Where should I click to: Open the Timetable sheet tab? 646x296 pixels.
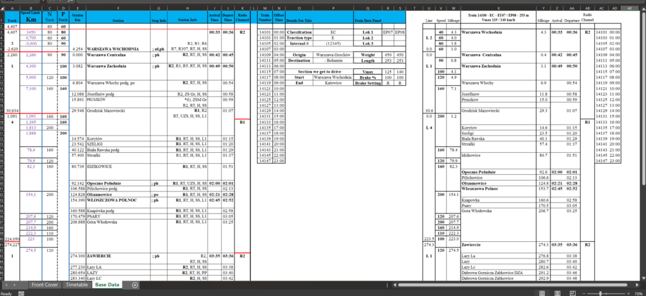tap(77, 284)
